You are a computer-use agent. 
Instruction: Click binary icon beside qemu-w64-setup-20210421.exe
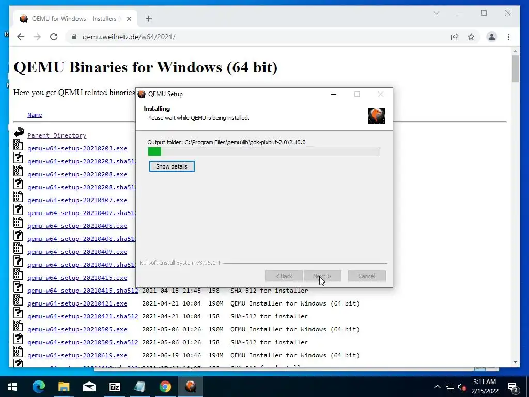pyautogui.click(x=18, y=300)
